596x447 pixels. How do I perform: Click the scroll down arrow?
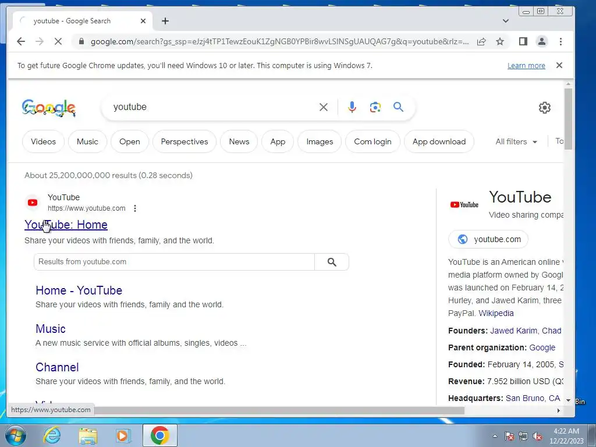point(568,400)
